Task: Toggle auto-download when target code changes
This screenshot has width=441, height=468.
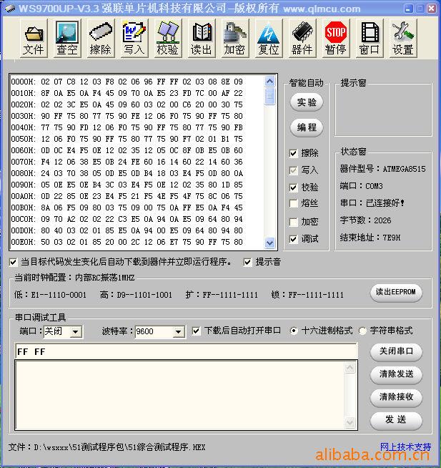Action: (13, 262)
